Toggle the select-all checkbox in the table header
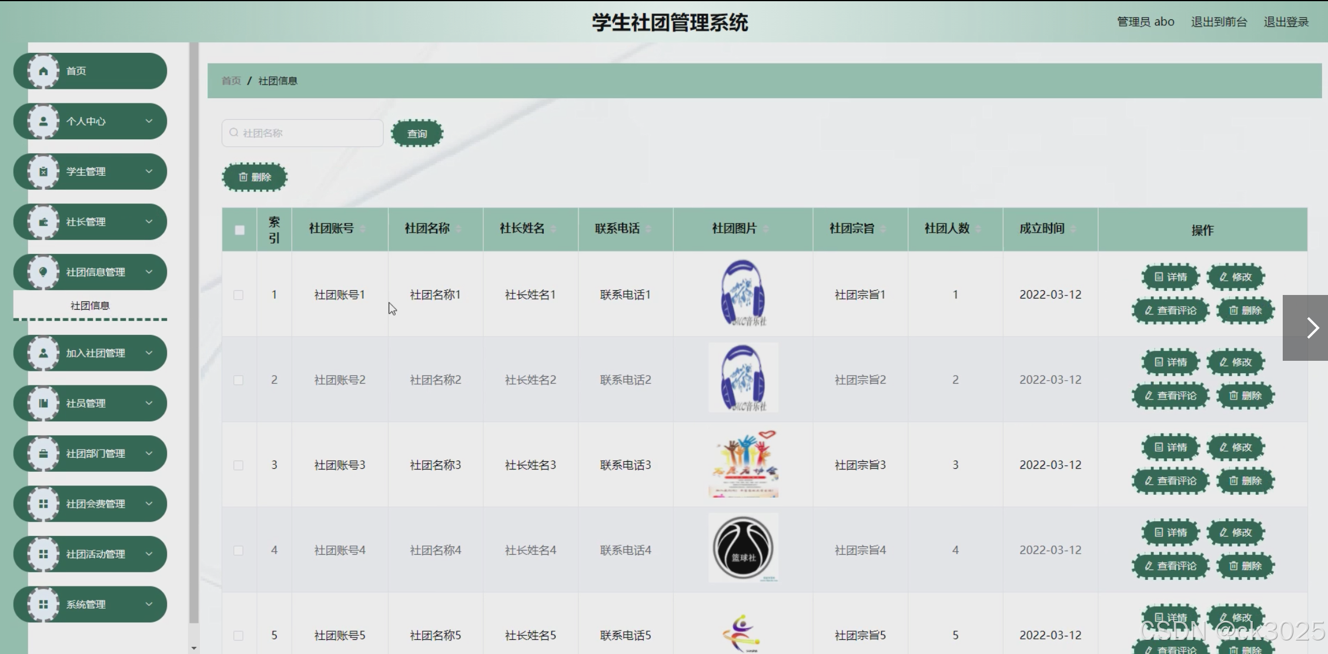Screen dimensions: 1328x654 tap(239, 230)
